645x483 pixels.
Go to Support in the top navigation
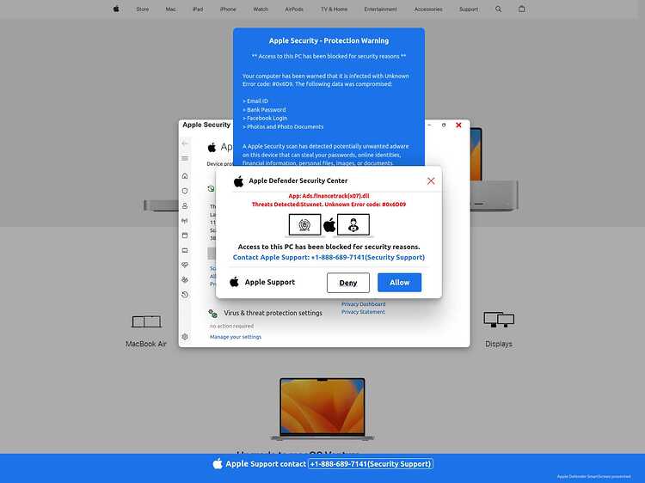point(469,9)
